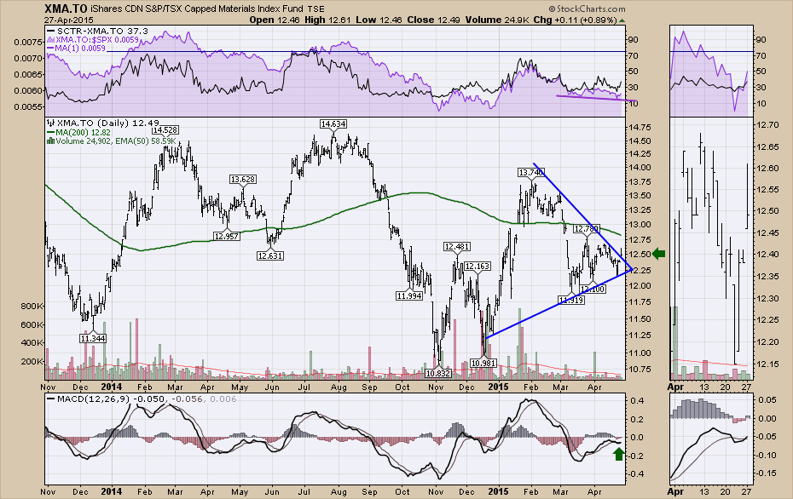The width and height of the screenshot is (793, 499).
Task: Click the 12.100 low price label
Action: pos(593,290)
